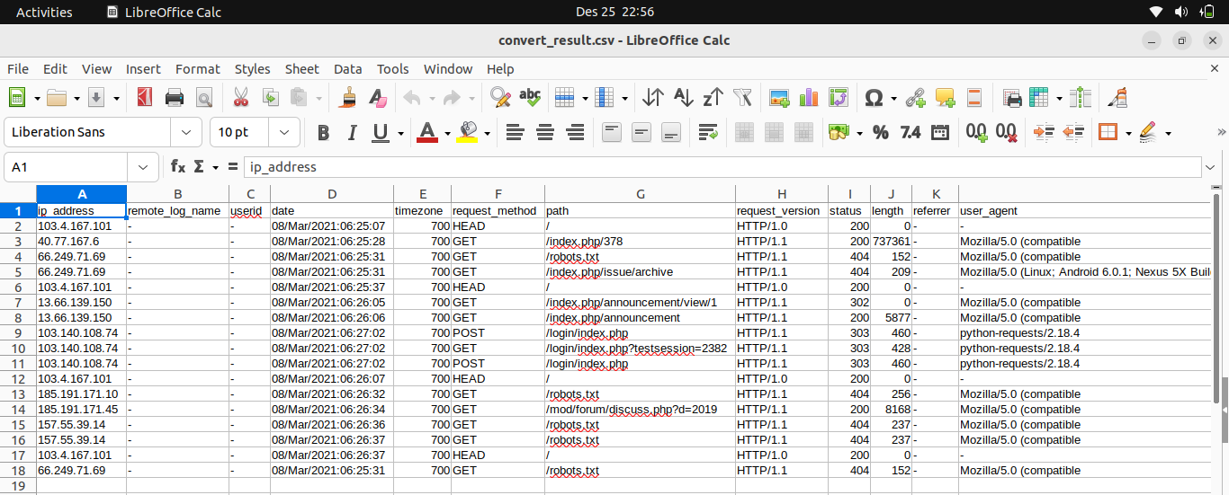Open the File menu
The image size is (1229, 495).
(x=18, y=68)
